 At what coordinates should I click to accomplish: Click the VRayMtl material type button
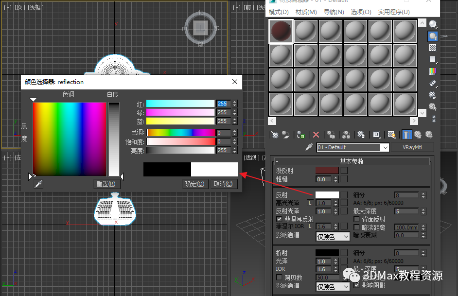(x=412, y=147)
